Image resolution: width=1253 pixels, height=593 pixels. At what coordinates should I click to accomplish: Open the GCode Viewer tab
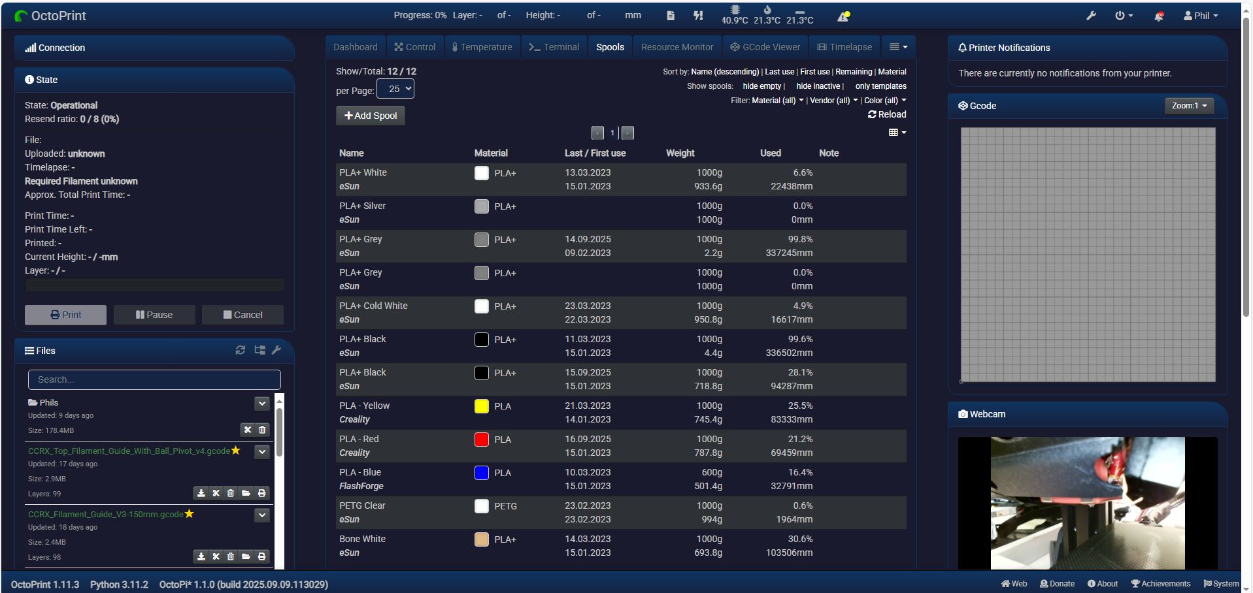[765, 47]
